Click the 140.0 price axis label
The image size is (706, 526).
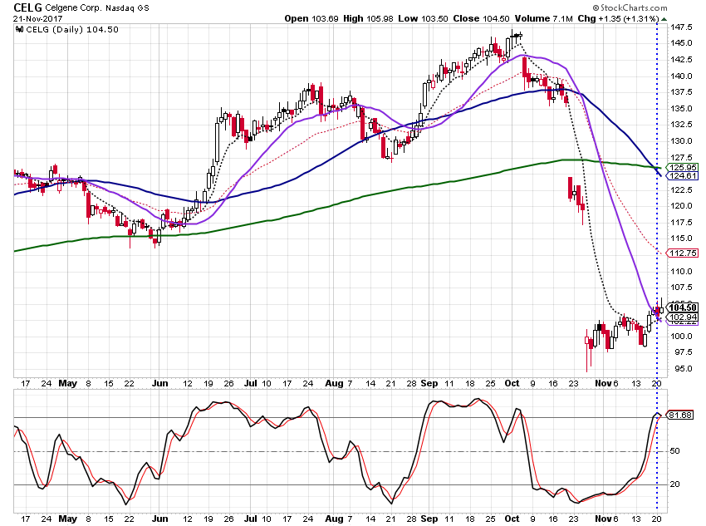coord(681,76)
